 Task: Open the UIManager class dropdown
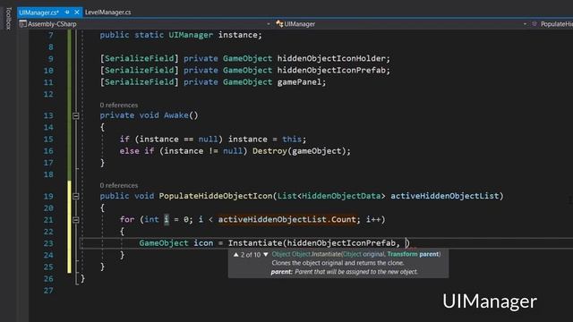[x=525, y=24]
